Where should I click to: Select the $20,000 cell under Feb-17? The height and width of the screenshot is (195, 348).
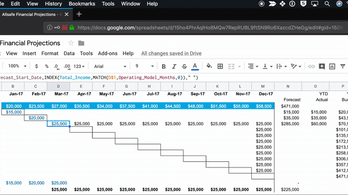point(35,118)
